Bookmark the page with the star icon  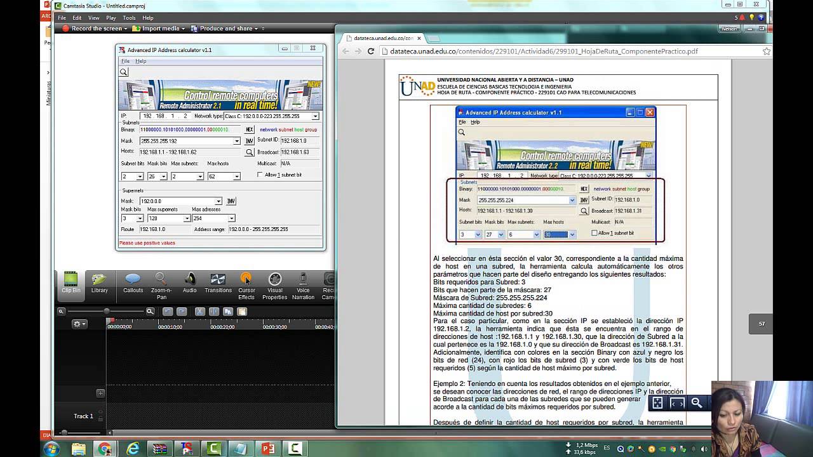766,51
